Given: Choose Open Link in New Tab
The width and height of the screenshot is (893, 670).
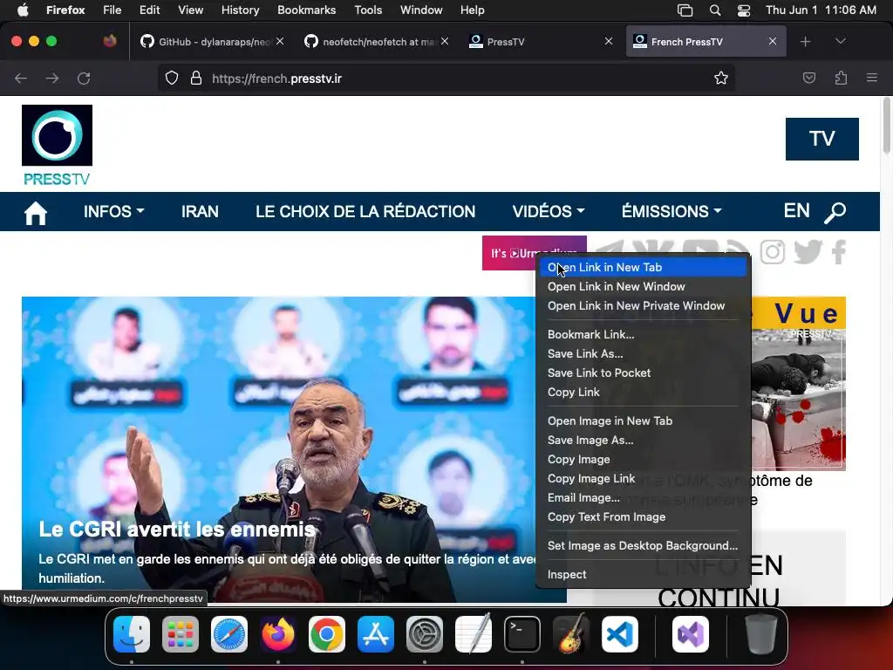Looking at the screenshot, I should tap(643, 267).
